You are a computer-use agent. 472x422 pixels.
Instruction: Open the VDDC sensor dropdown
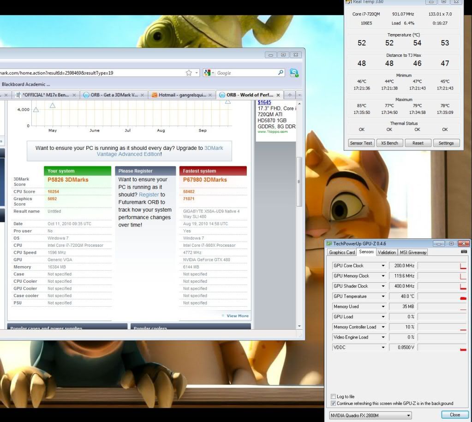[383, 348]
